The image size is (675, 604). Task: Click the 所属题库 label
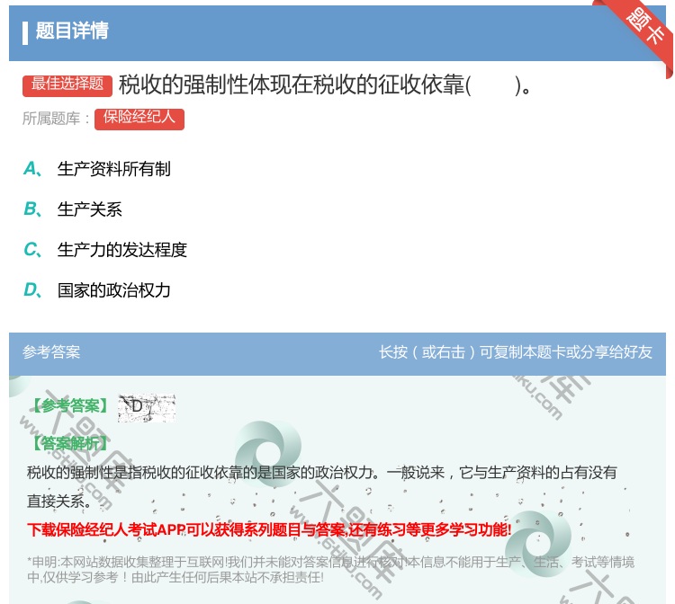tap(56, 119)
